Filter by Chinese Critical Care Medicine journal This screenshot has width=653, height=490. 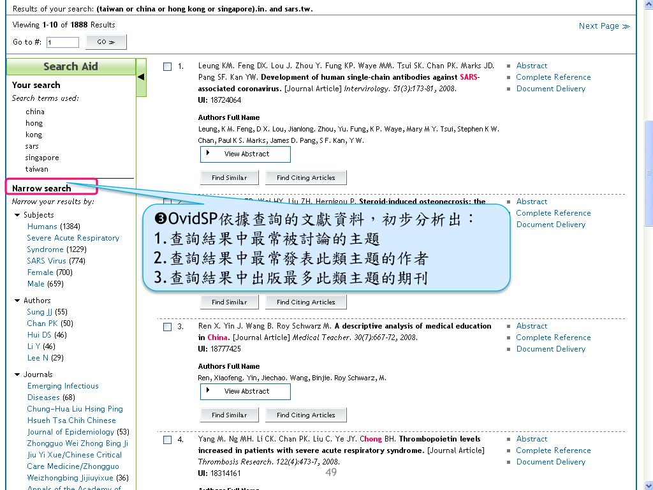click(77, 461)
